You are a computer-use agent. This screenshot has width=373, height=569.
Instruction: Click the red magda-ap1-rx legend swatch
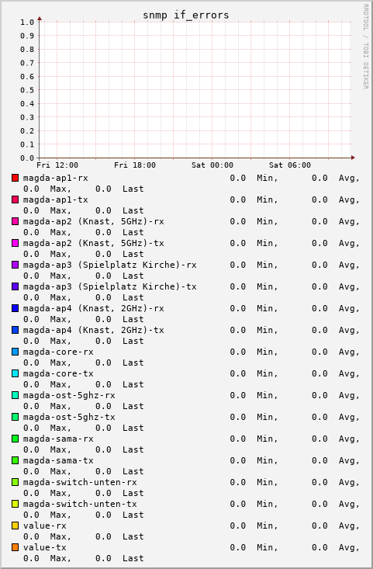[x=15, y=178]
